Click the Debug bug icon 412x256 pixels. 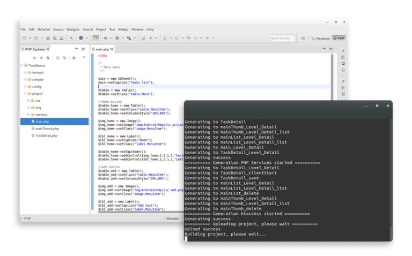click(x=105, y=38)
